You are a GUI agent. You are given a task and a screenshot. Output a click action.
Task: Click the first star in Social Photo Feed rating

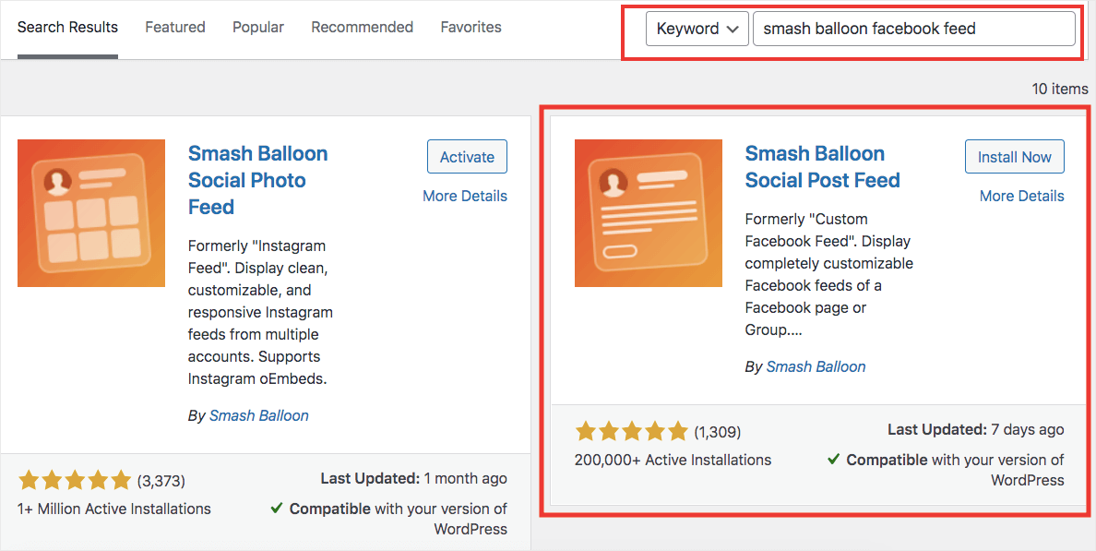pos(29,480)
